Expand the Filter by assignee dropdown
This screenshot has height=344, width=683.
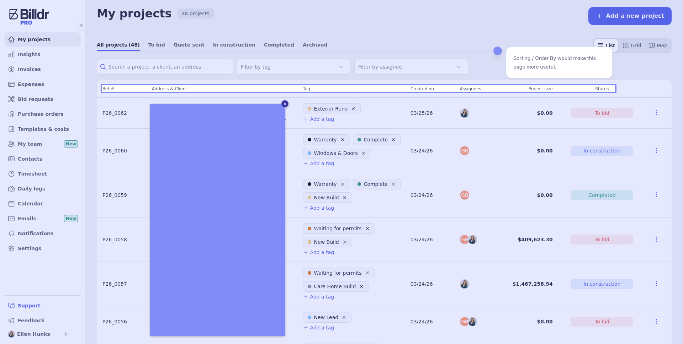(x=411, y=67)
